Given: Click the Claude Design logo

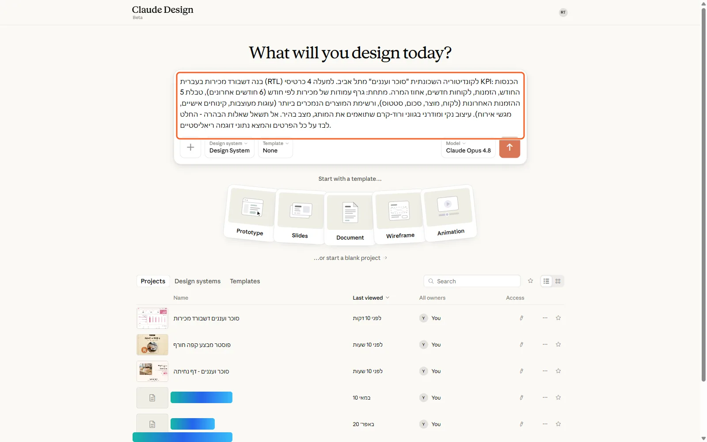Looking at the screenshot, I should pyautogui.click(x=163, y=10).
